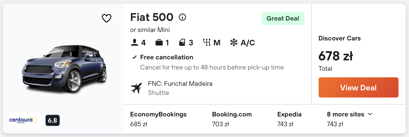Open Fiat 500 info icon

pyautogui.click(x=182, y=17)
